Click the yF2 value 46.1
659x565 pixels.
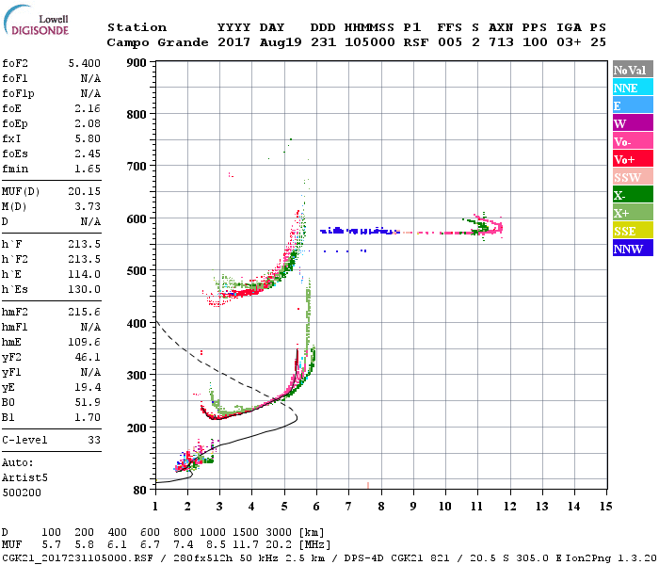click(88, 357)
